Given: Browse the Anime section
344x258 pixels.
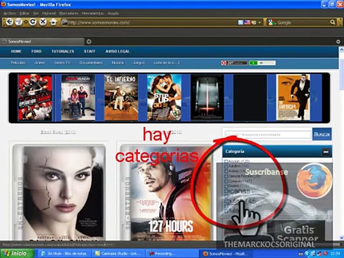Looking at the screenshot, I should (39, 63).
